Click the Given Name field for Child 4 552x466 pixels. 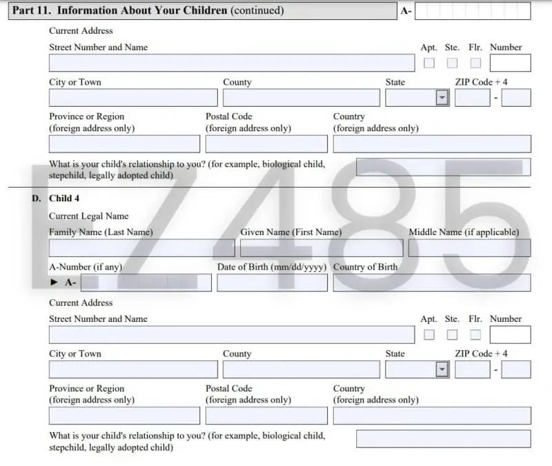click(321, 247)
